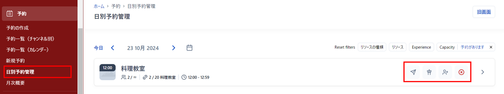Image resolution: width=504 pixels, height=94 pixels.
Task: Select 予約の作成 in sidebar
Action: pos(17,28)
